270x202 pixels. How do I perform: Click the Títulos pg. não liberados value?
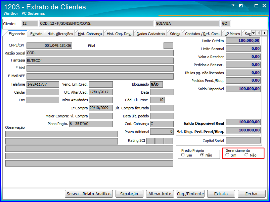tap(243, 73)
